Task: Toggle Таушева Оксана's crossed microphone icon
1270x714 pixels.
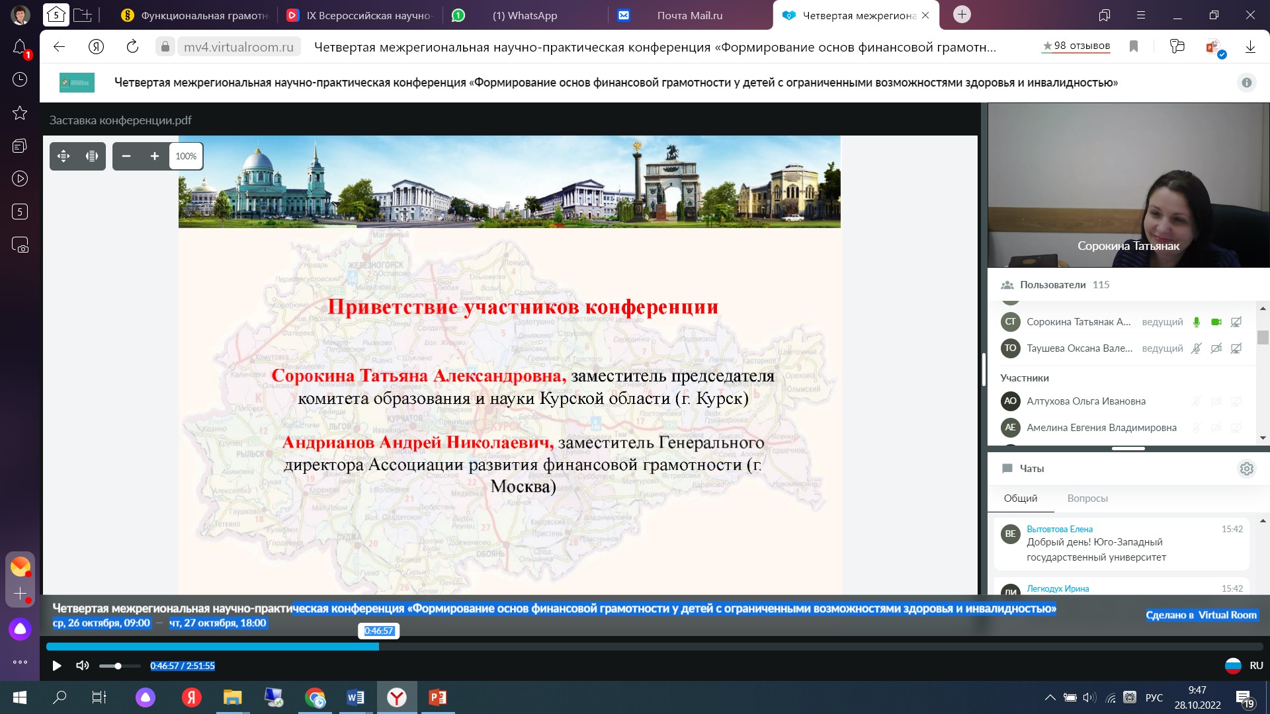Action: point(1196,348)
